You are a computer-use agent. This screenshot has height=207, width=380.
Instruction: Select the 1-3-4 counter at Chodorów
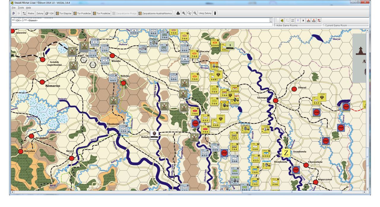point(123,129)
